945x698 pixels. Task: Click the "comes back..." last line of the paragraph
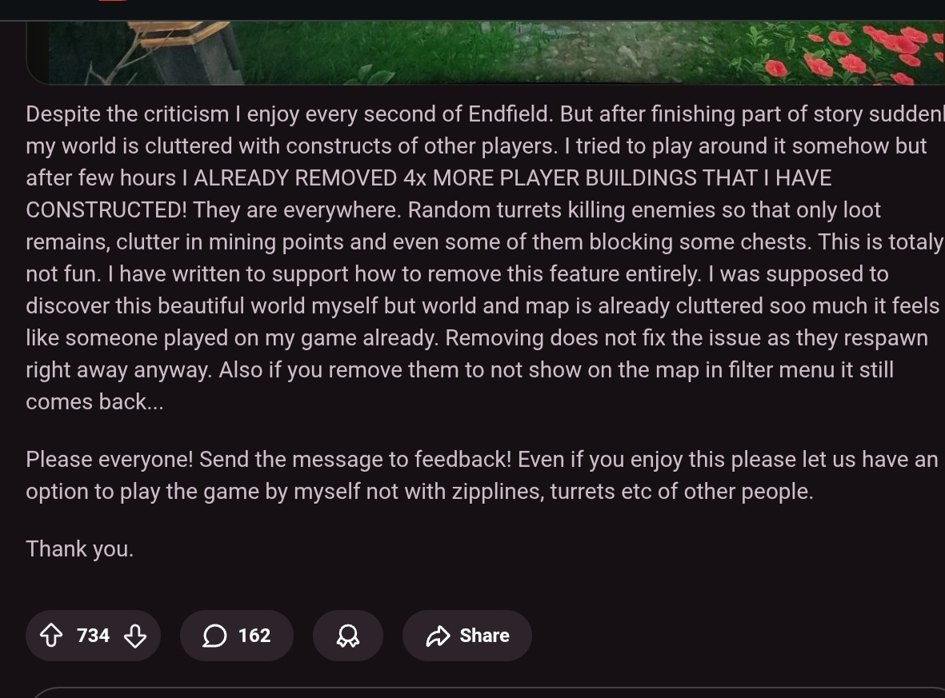click(x=94, y=401)
